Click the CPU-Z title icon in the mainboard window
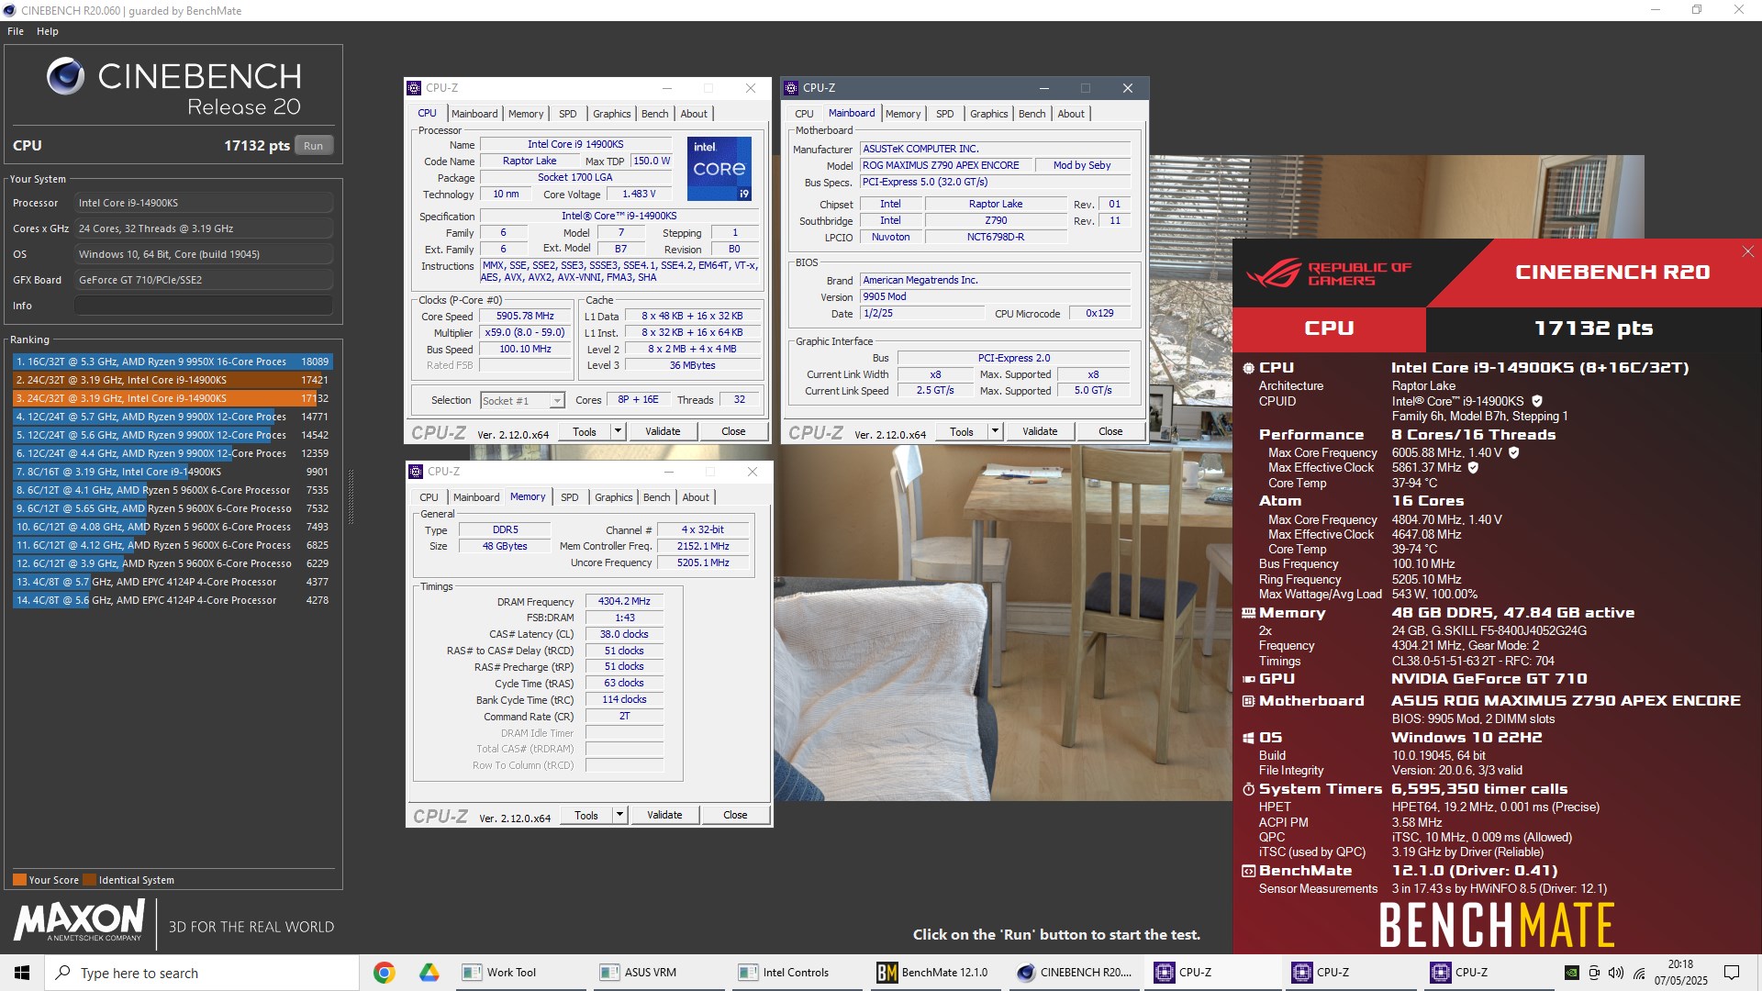The height and width of the screenshot is (991, 1762). coord(791,88)
